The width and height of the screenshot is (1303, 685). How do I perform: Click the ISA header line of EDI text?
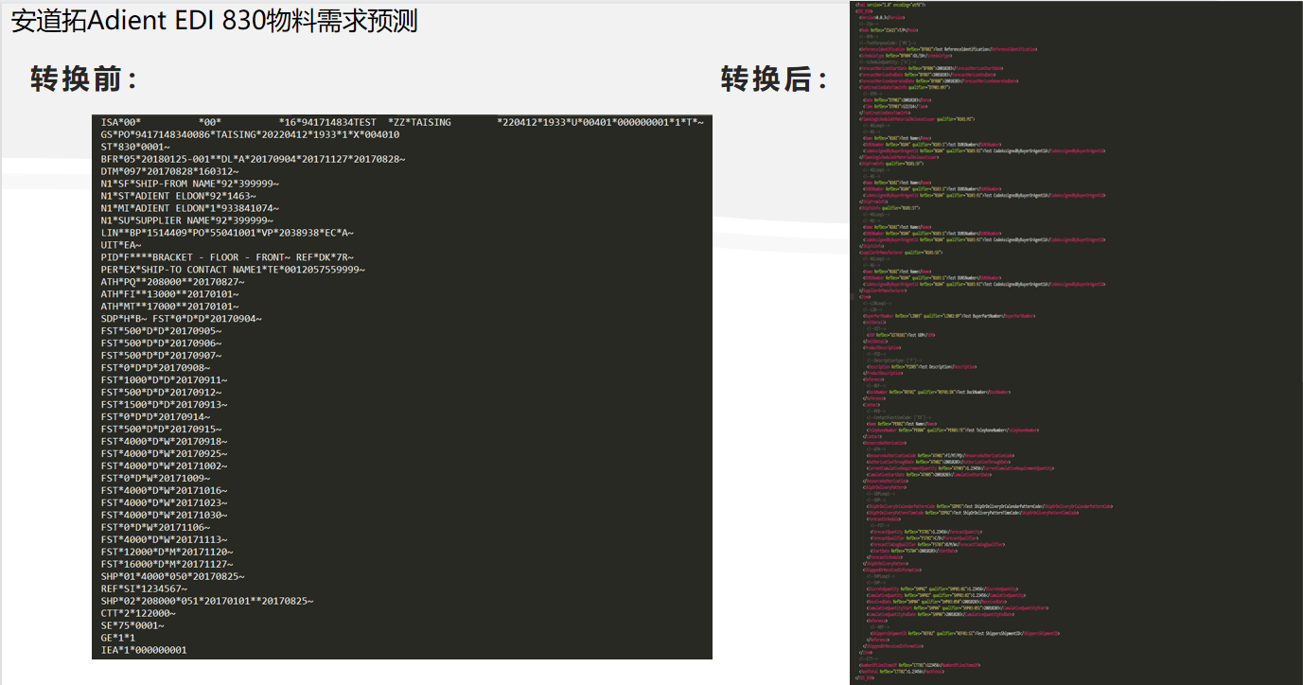tap(402, 122)
